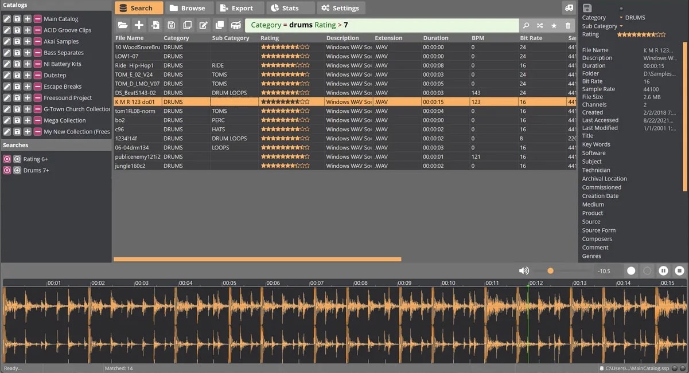Enable loop playback in the transport controls
This screenshot has height=373, width=689.
tap(647, 270)
